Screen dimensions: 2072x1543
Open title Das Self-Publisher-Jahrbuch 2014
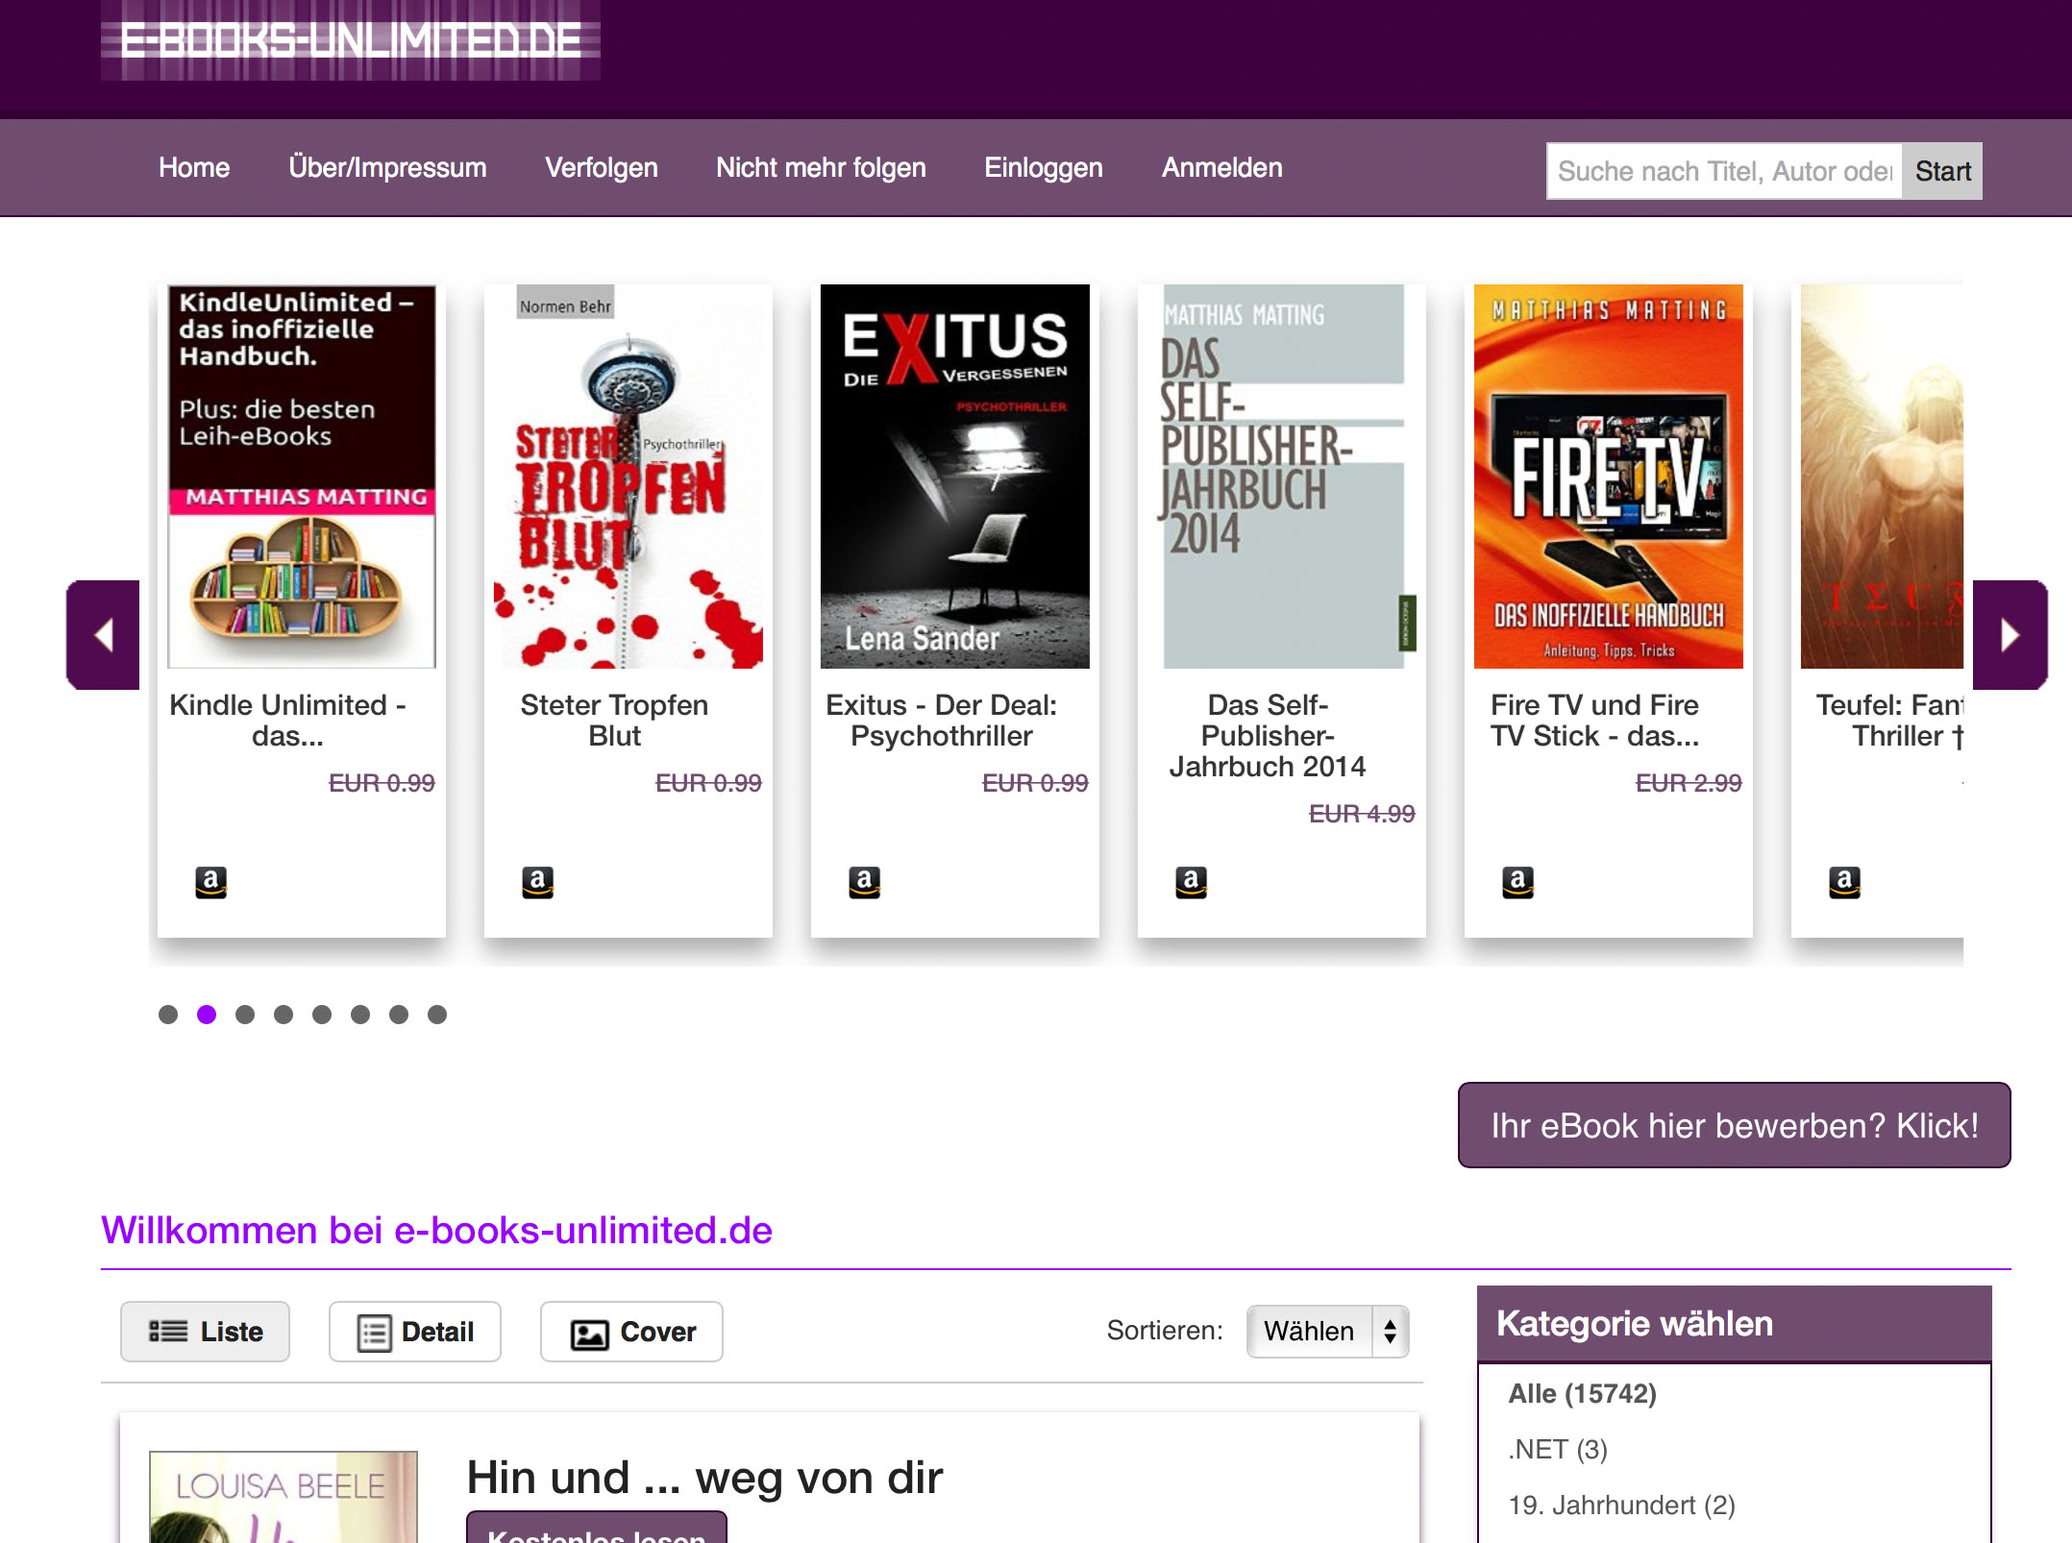click(x=1268, y=736)
